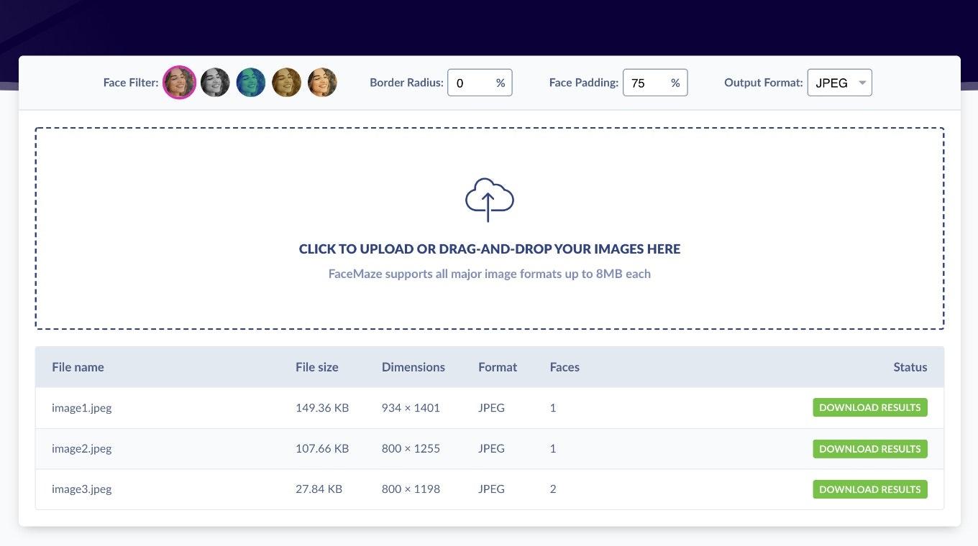This screenshot has height=546, width=978.
Task: Focus the Face Padding percentage field
Action: click(x=646, y=83)
